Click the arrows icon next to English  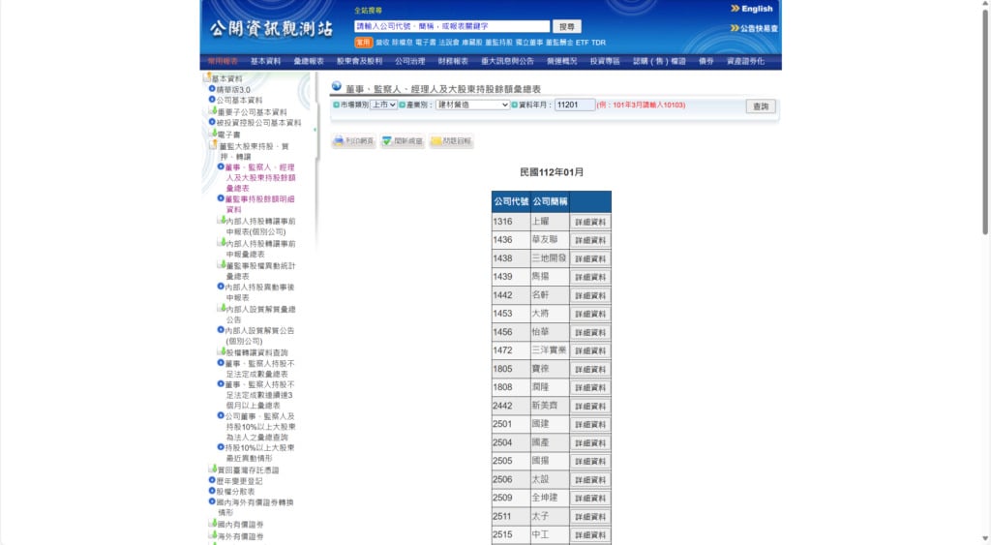coord(736,8)
